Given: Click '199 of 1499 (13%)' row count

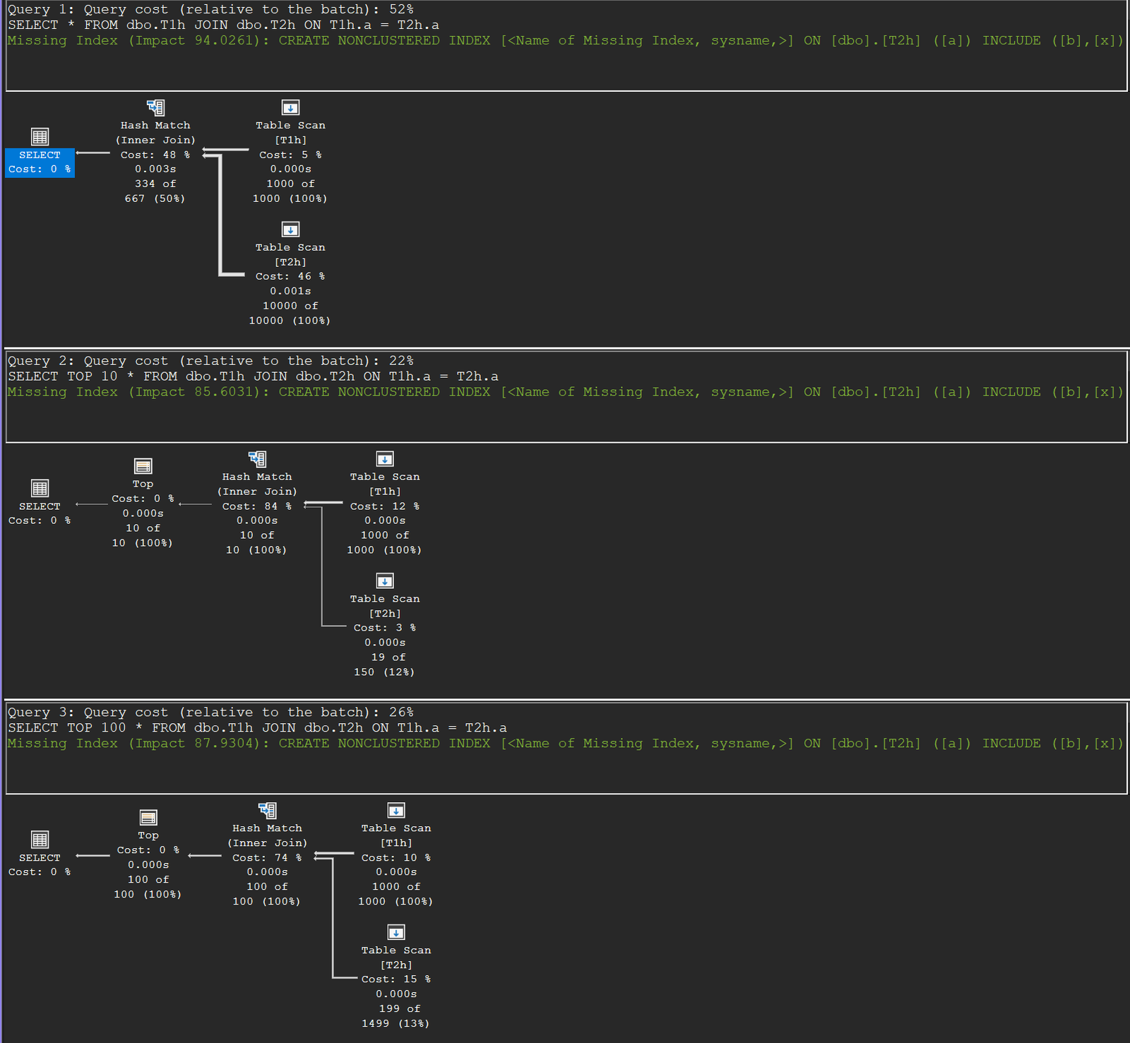Looking at the screenshot, I should [396, 1016].
